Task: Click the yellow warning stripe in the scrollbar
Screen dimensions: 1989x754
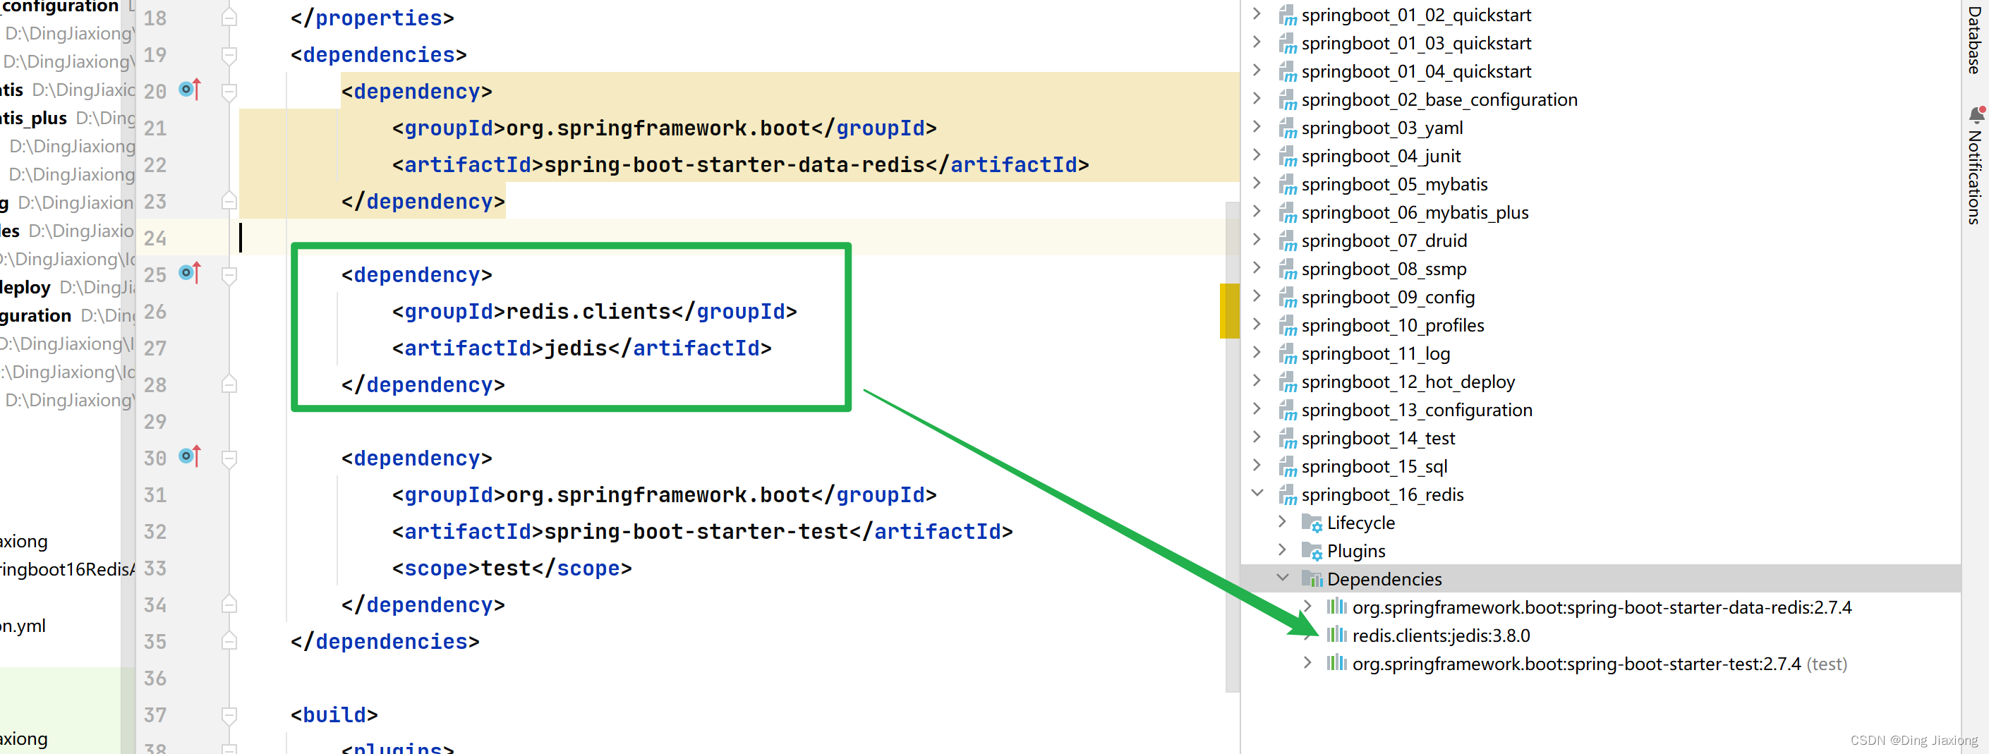Action: [x=1229, y=311]
